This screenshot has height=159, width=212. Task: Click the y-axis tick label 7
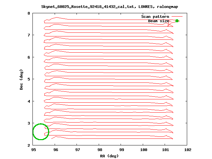pos(29,35)
